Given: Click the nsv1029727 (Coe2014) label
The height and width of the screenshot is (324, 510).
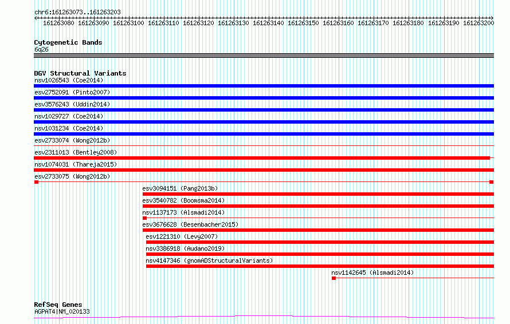Looking at the screenshot, I should point(69,116).
